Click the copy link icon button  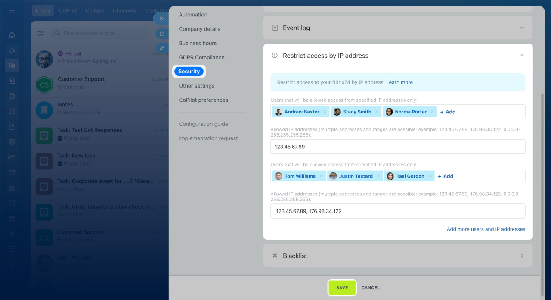(162, 48)
